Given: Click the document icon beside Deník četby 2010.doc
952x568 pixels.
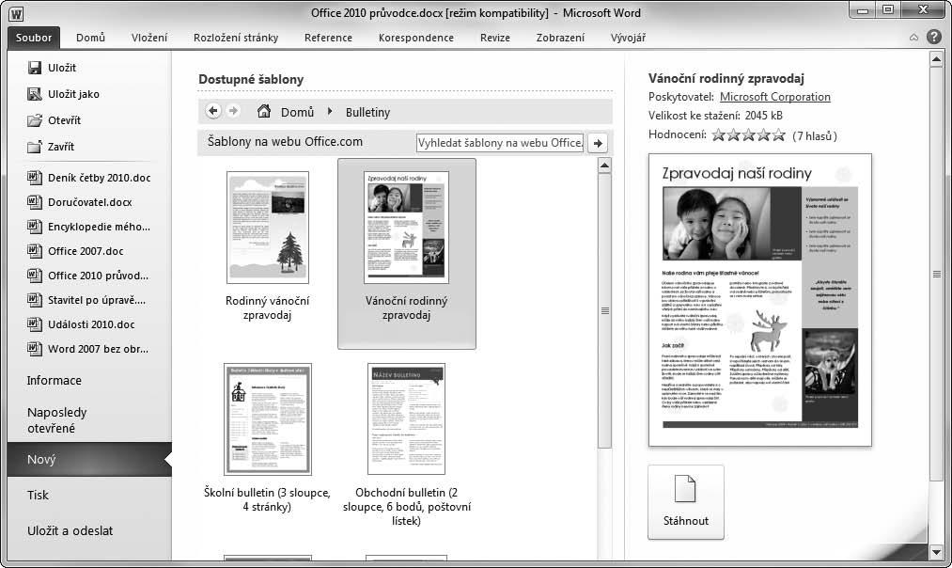Looking at the screenshot, I should 35,178.
